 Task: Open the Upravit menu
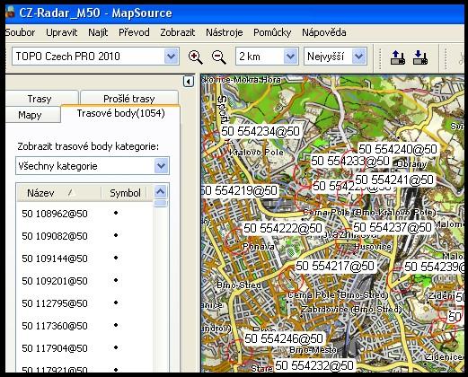[62, 32]
